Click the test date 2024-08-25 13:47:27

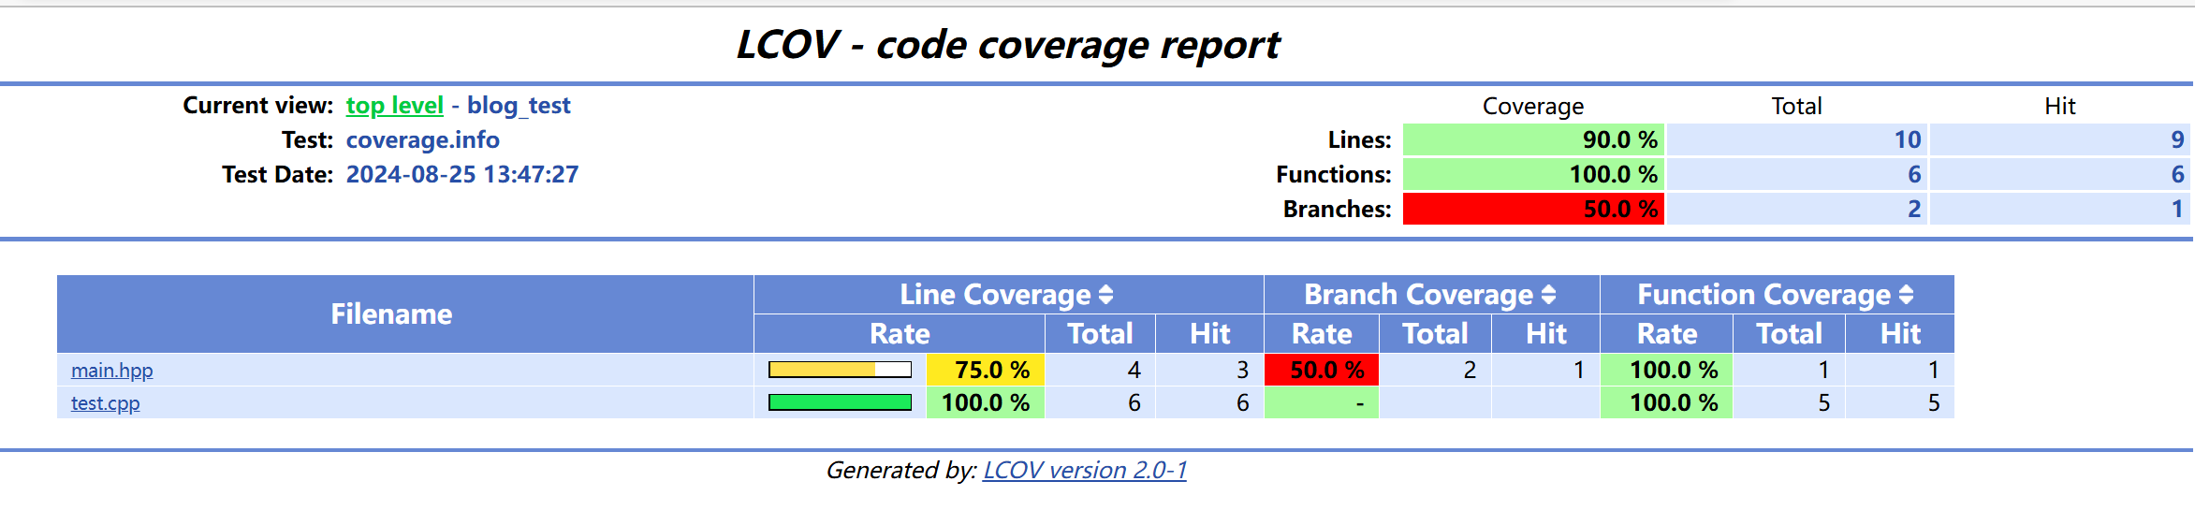pyautogui.click(x=462, y=175)
